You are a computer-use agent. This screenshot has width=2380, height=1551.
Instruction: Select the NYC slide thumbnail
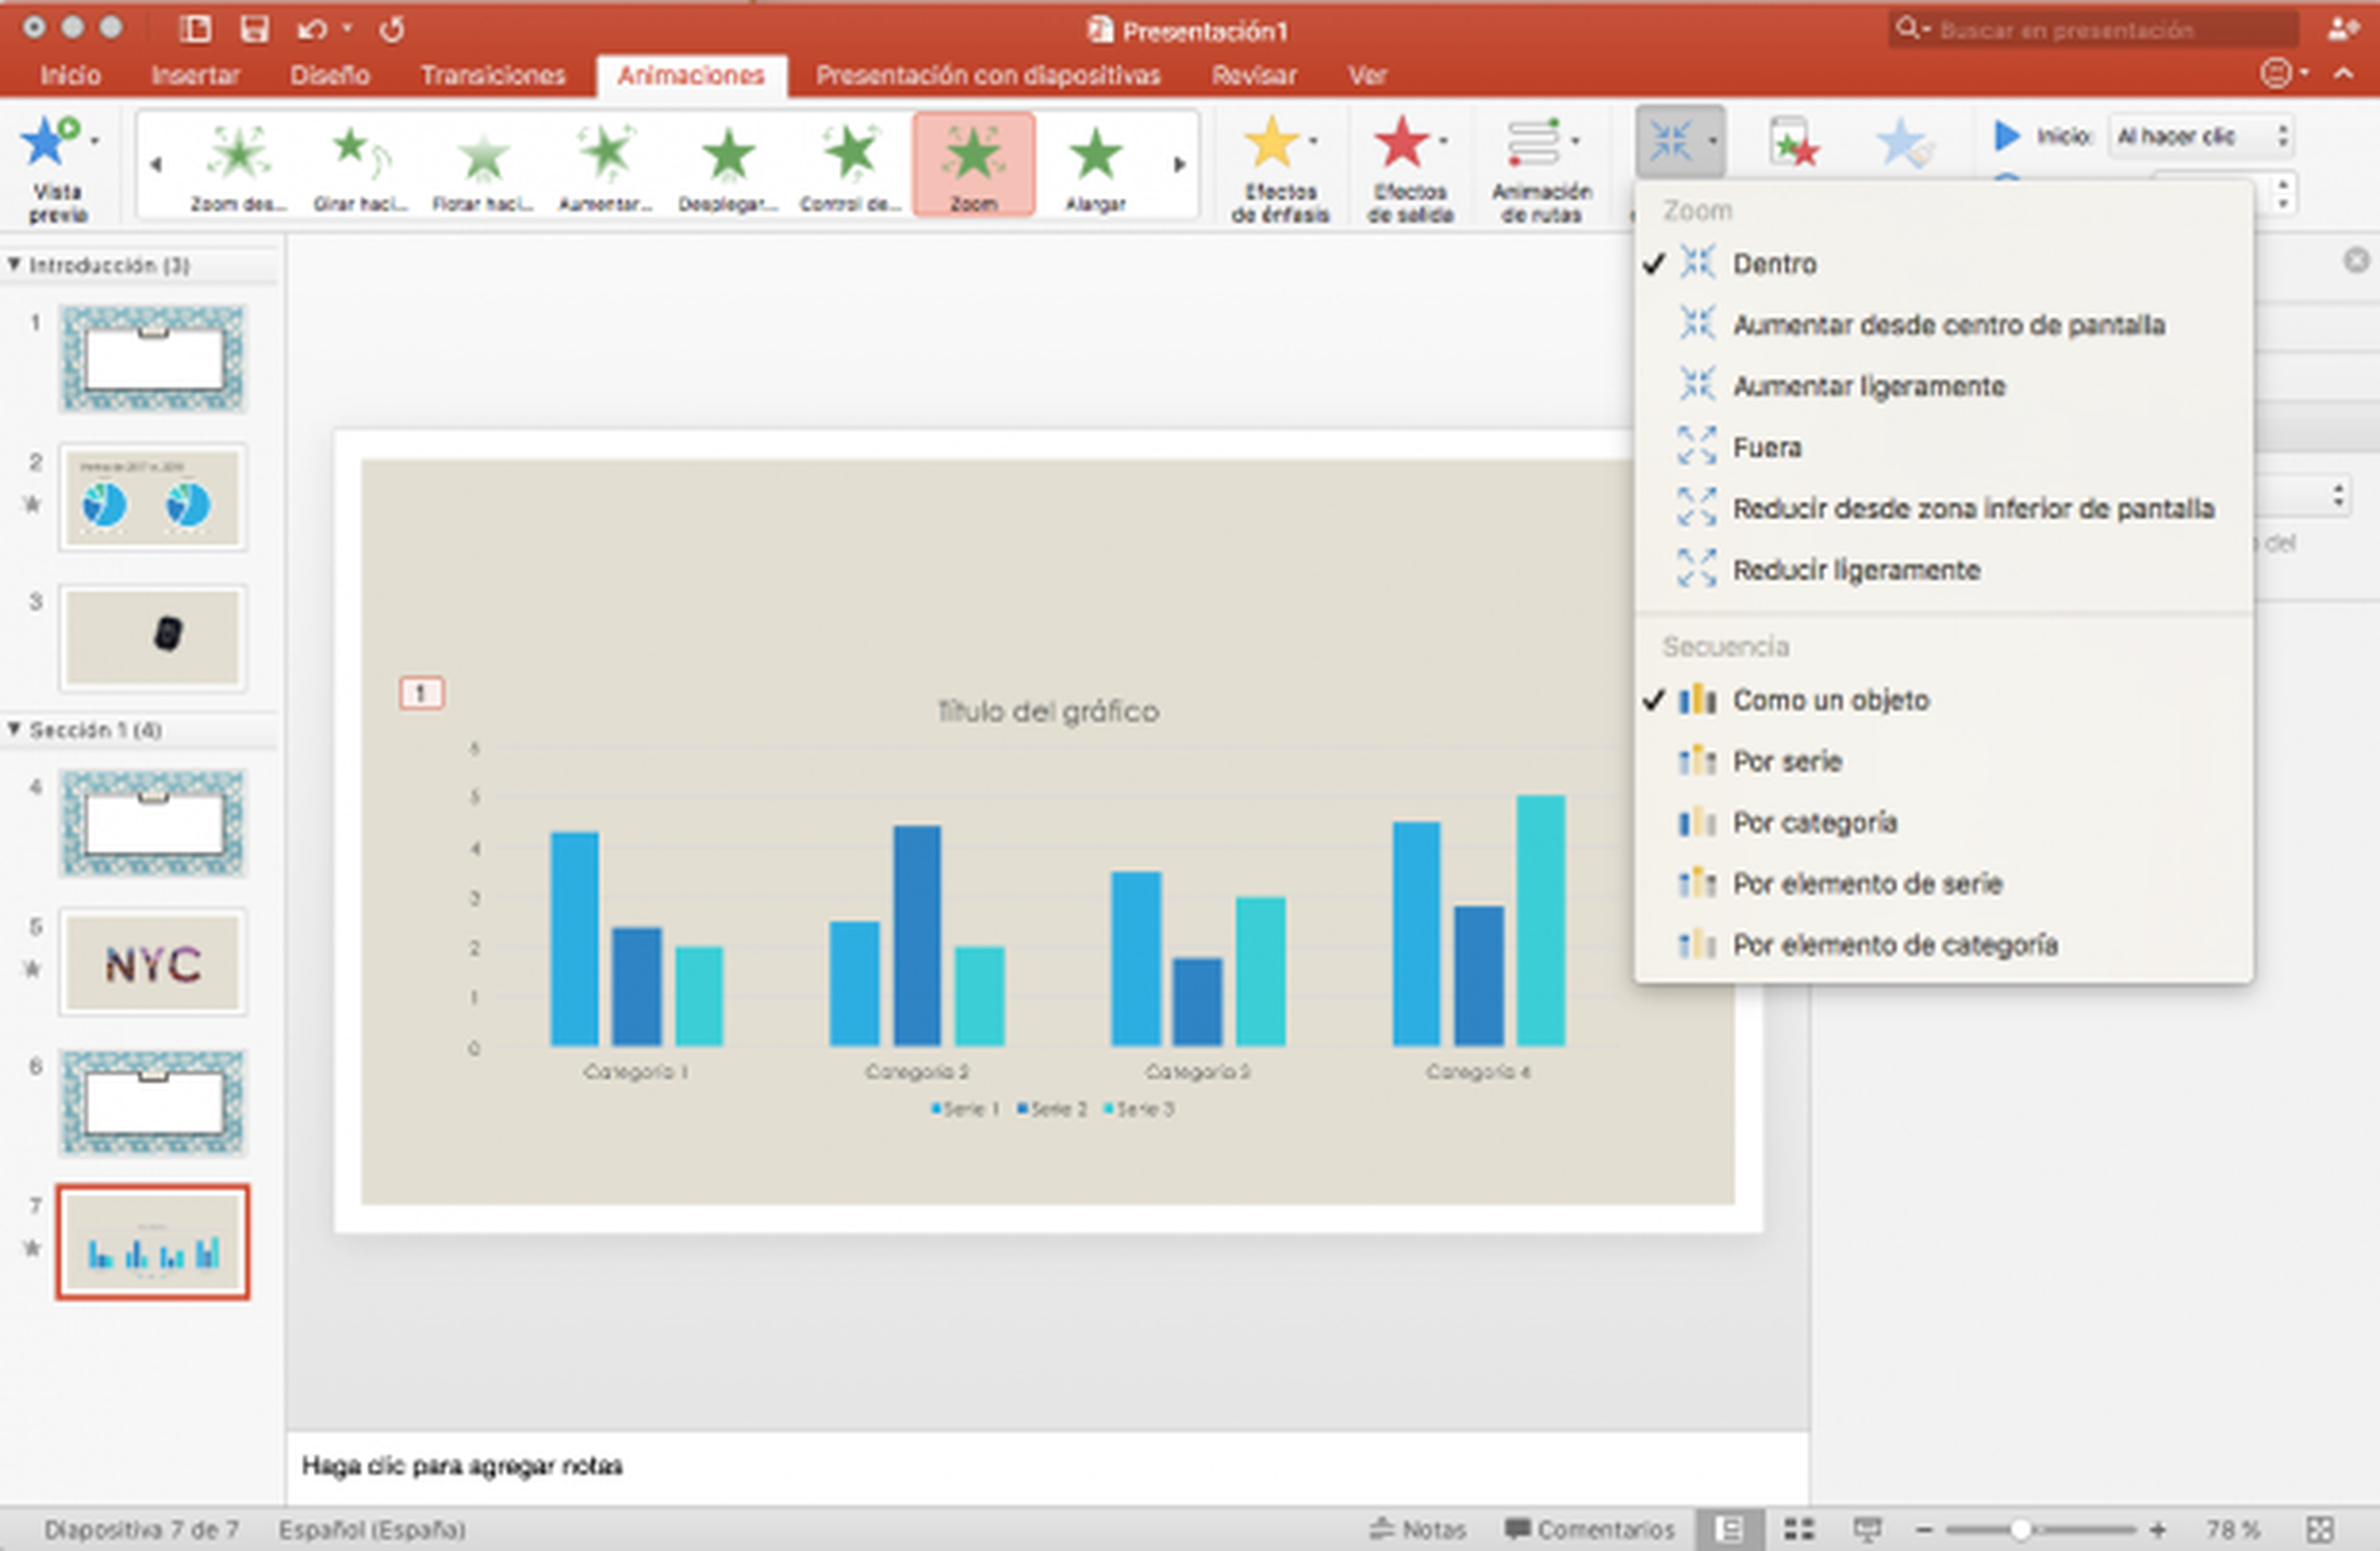(153, 963)
